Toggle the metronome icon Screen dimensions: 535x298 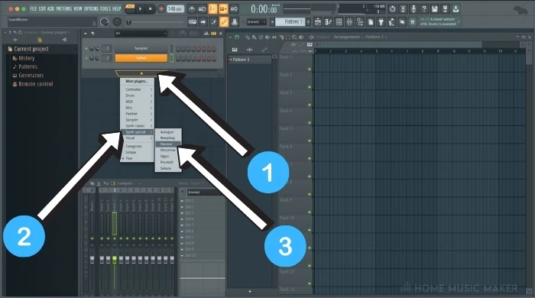pos(192,9)
